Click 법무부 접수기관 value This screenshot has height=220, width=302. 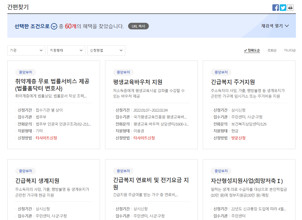tap(41, 117)
